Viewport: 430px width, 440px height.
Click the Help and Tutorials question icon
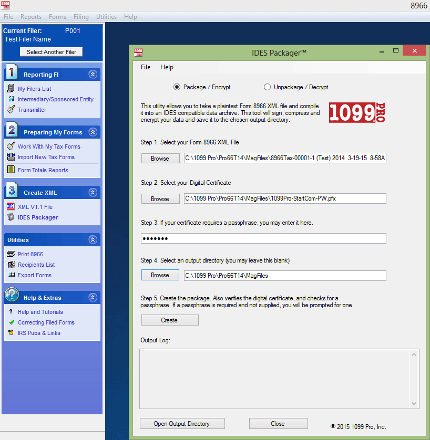pos(11,311)
